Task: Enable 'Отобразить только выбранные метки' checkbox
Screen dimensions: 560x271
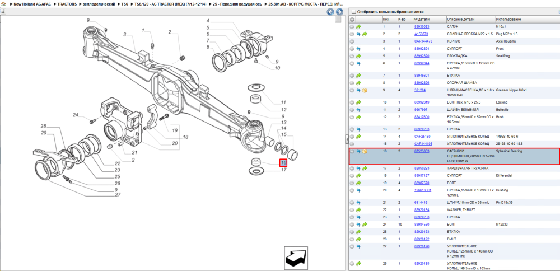Action: [x=353, y=11]
